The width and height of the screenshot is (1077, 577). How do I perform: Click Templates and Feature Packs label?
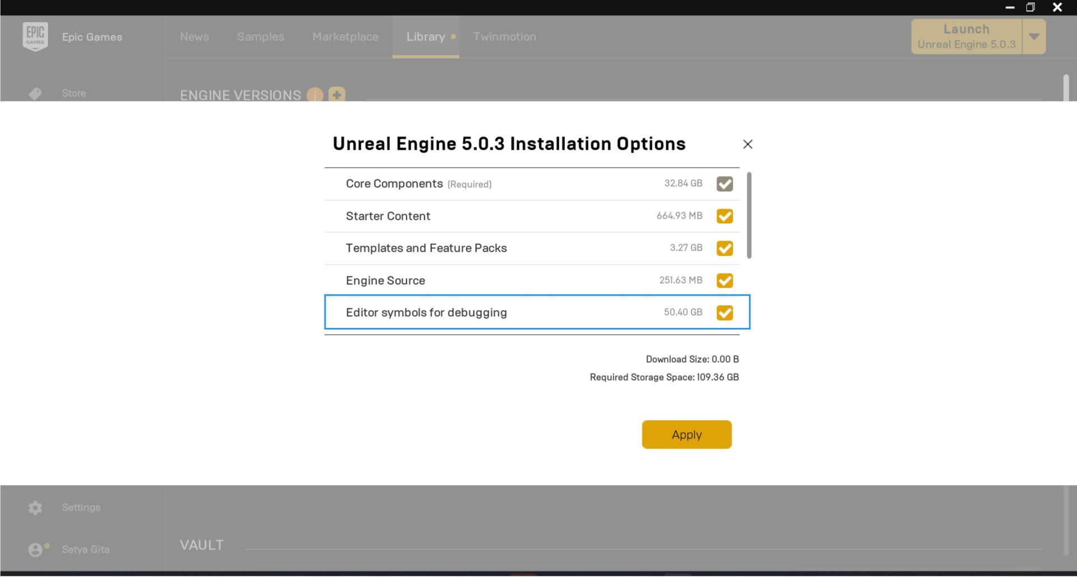tap(426, 248)
